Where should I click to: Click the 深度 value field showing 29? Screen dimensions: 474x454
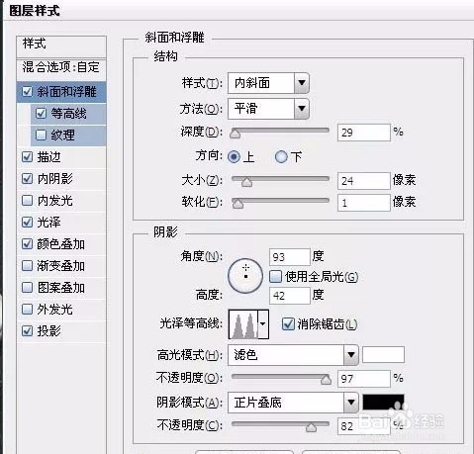click(364, 133)
